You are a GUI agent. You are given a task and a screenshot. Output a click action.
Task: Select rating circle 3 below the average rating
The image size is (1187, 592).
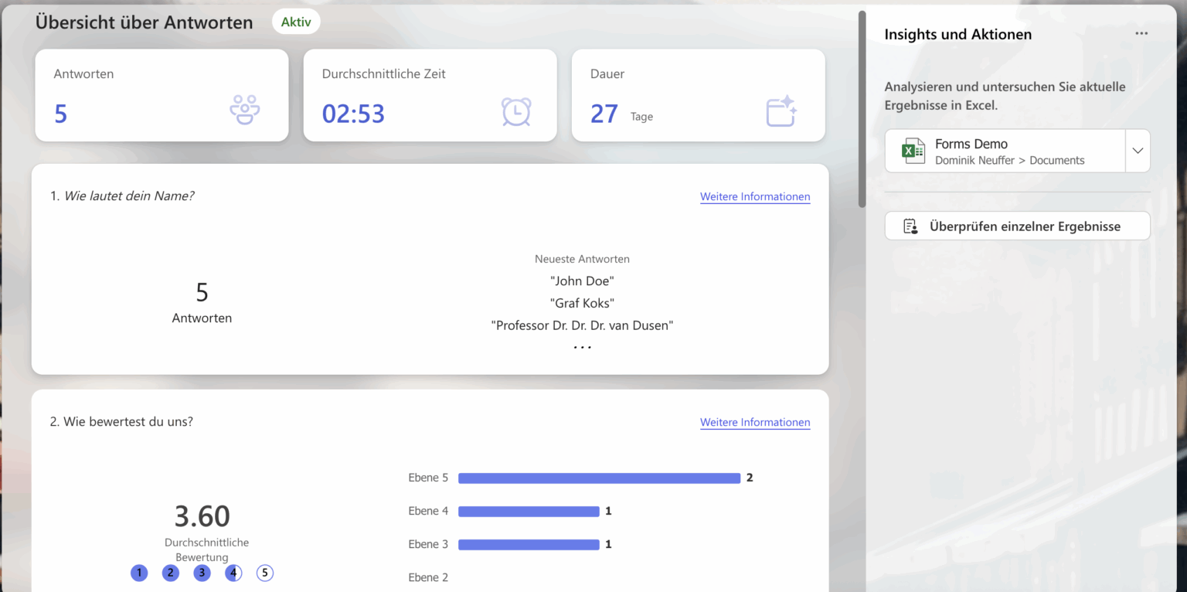point(202,573)
